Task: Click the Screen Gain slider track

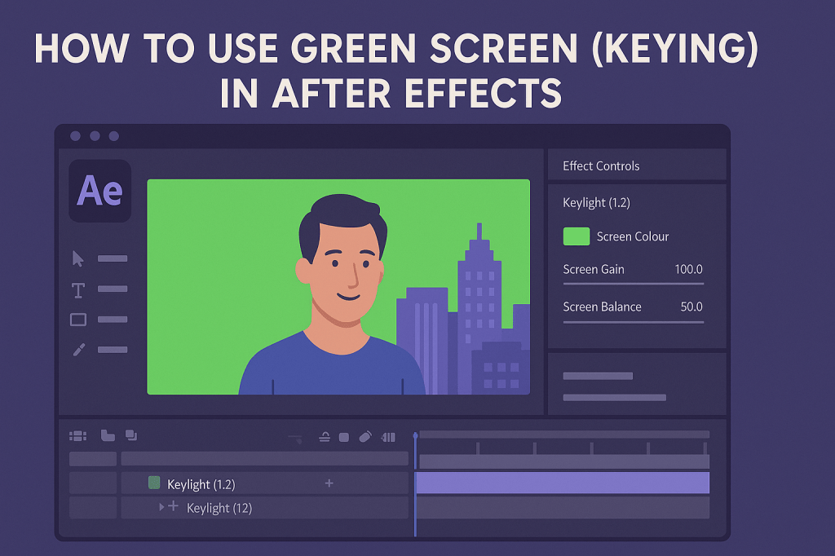Action: coord(633,284)
